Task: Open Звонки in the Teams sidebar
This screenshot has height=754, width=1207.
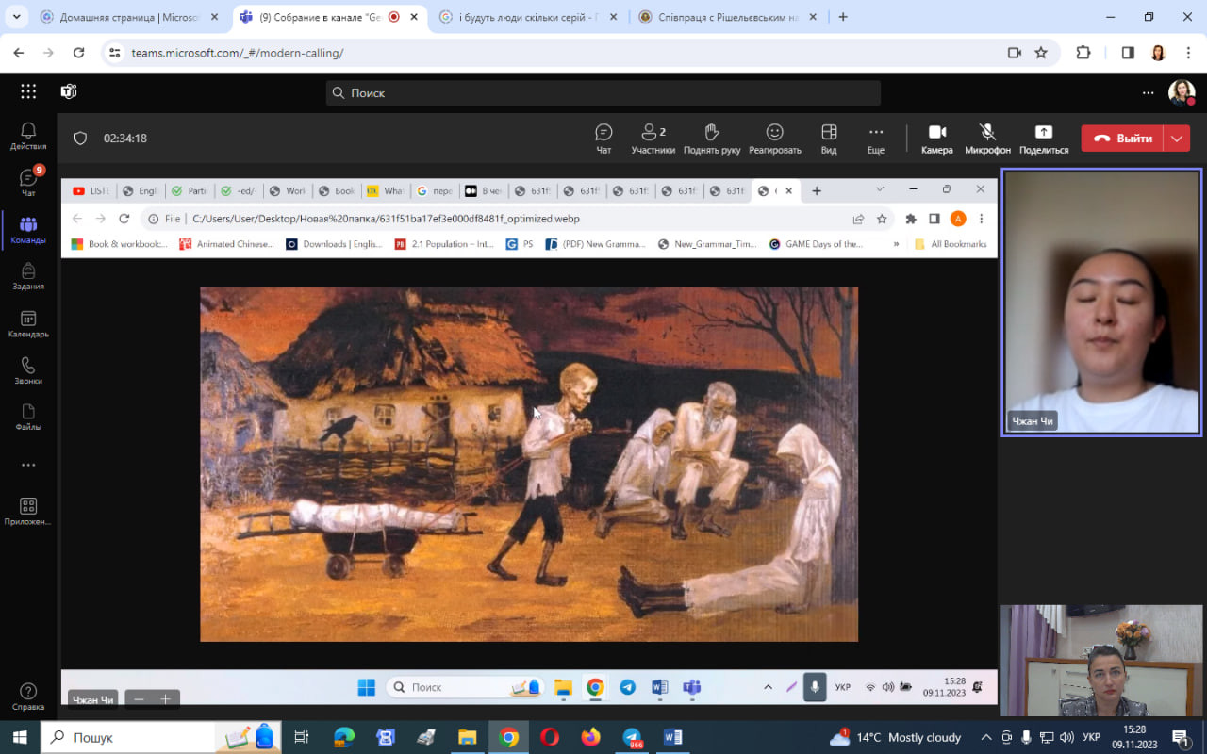Action: (28, 370)
